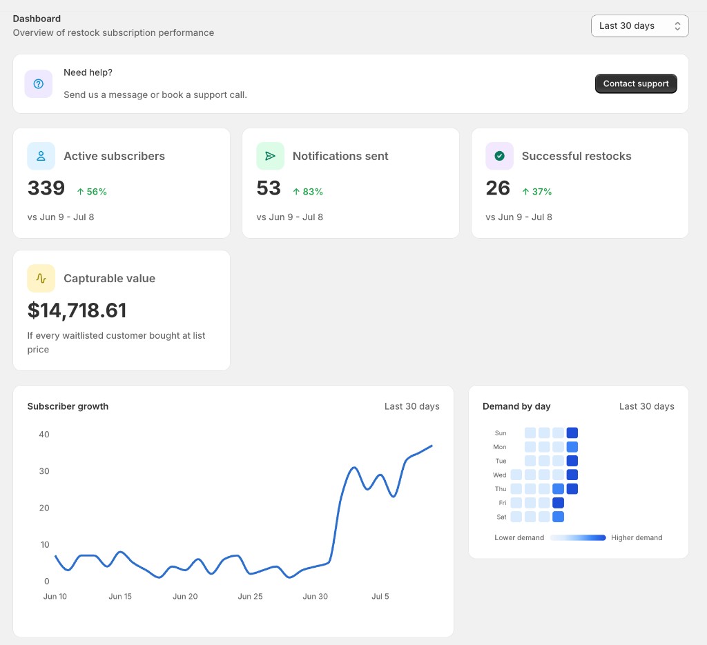Click the Jun 20 label on chart axis
707x645 pixels.
[x=185, y=596]
